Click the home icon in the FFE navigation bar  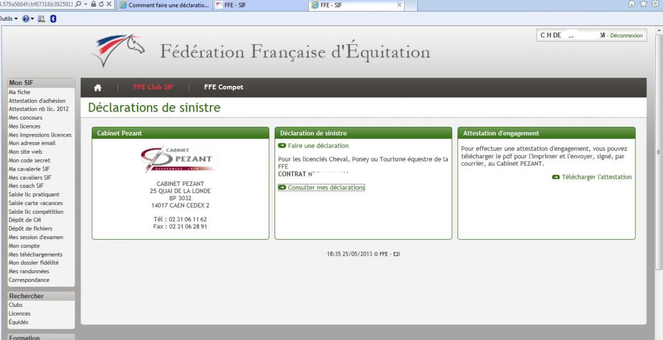97,87
